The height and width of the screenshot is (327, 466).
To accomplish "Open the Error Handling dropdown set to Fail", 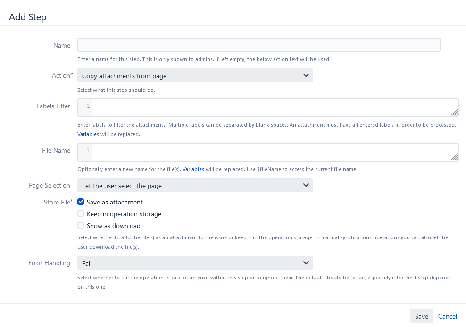I will click(x=195, y=263).
